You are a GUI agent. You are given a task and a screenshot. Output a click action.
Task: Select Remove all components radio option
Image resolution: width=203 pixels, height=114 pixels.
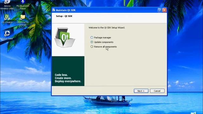point(92,47)
